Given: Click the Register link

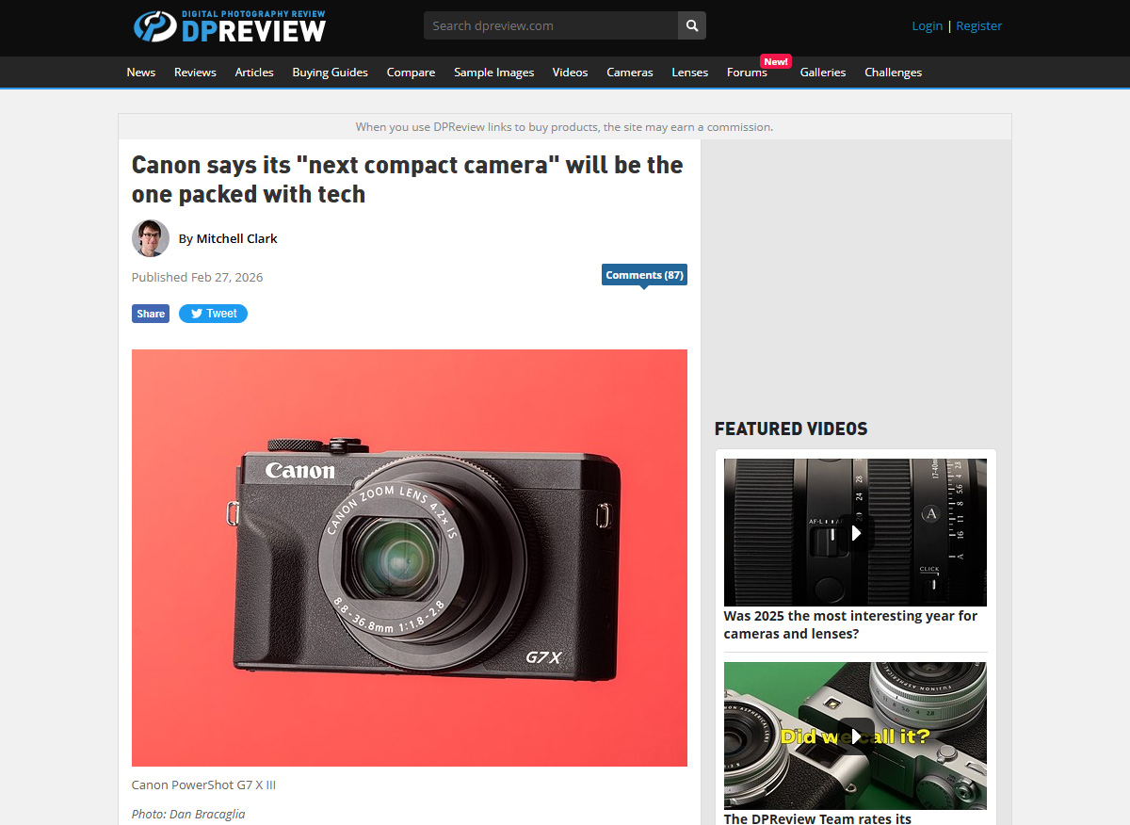Looking at the screenshot, I should (x=978, y=25).
